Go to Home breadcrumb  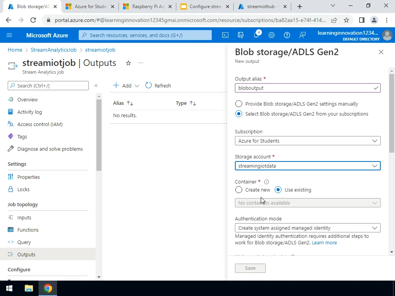15,50
